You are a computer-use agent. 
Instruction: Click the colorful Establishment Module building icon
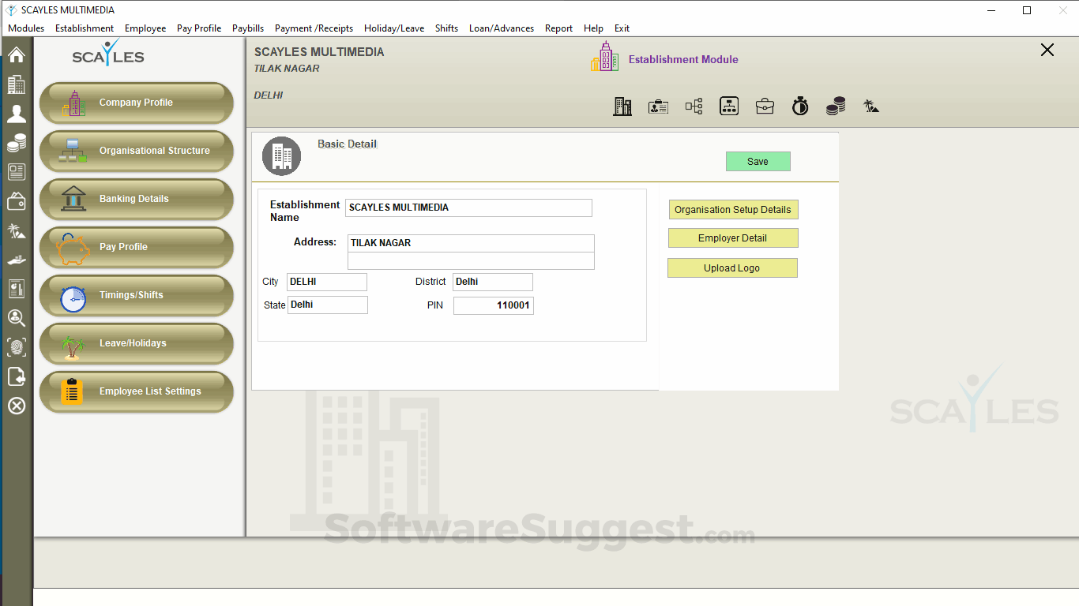click(605, 57)
